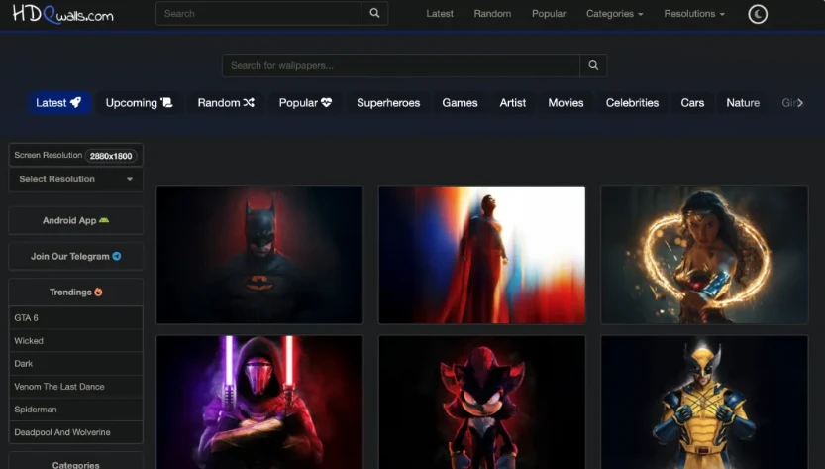The width and height of the screenshot is (825, 469).
Task: Select the Artist category tab
Action: pyautogui.click(x=512, y=103)
